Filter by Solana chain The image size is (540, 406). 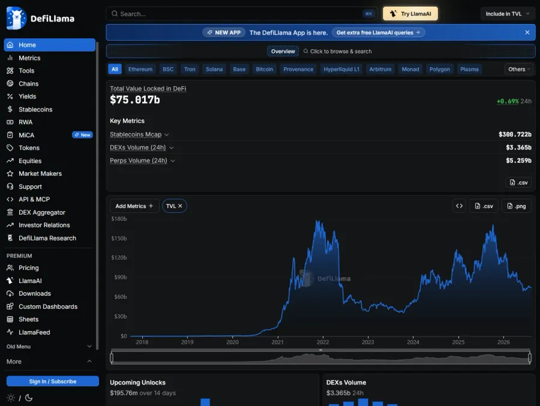214,69
